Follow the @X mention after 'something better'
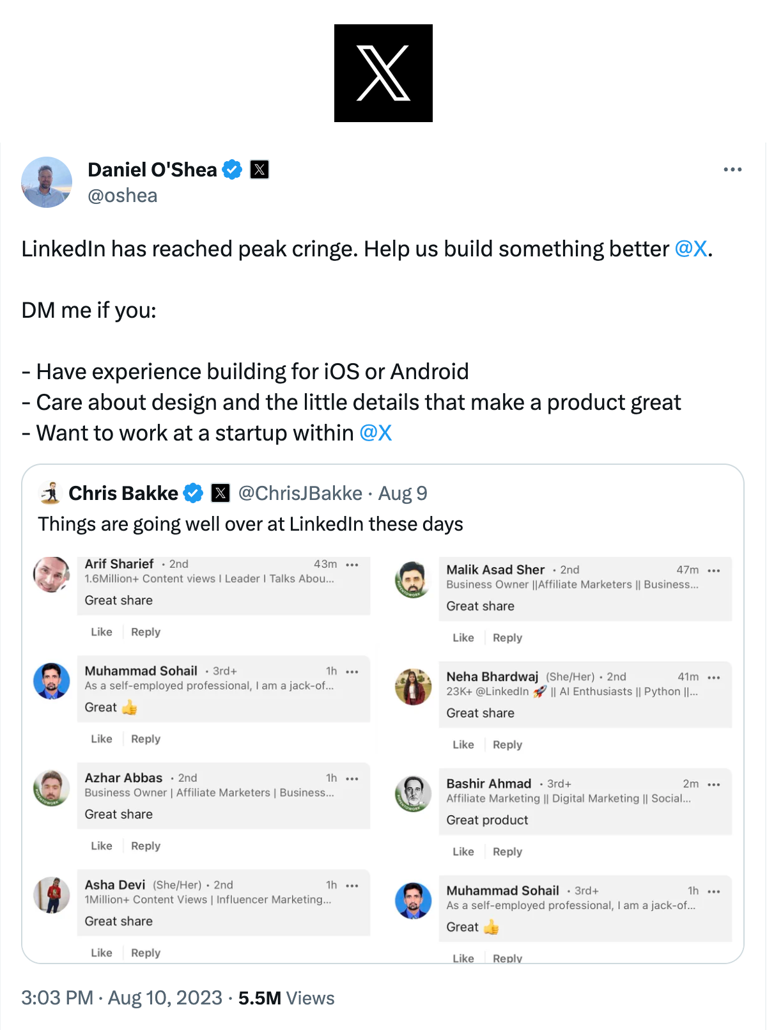This screenshot has height=1030, width=767. pos(691,249)
